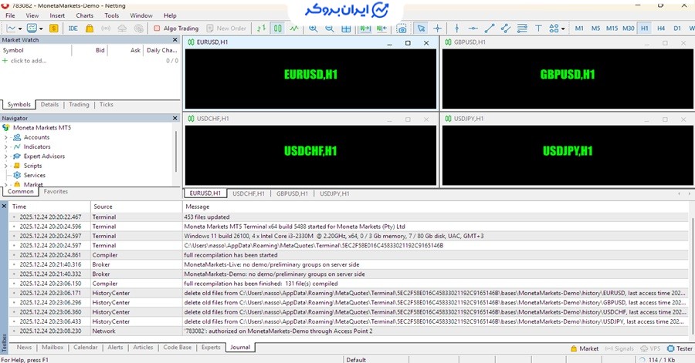Viewport: 695px width, 363px height.
Task: Expand the Accounts tree node
Action: [x=6, y=137]
